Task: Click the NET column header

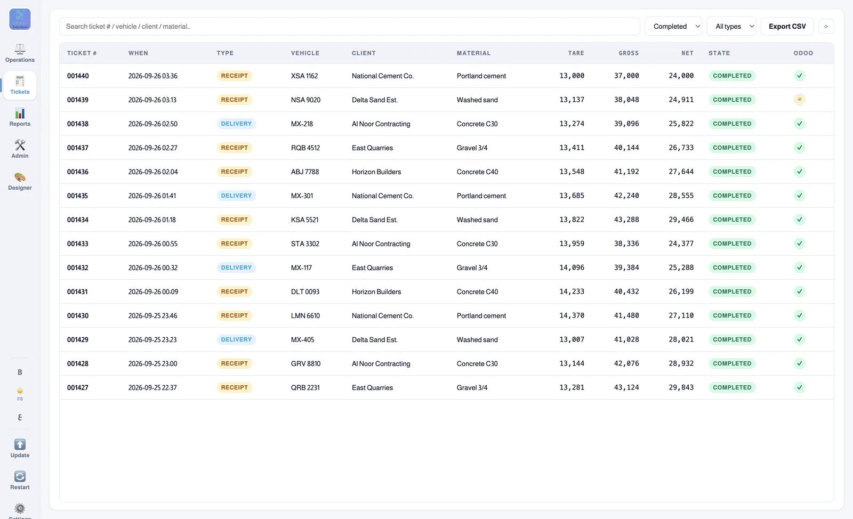Action: 687,53
